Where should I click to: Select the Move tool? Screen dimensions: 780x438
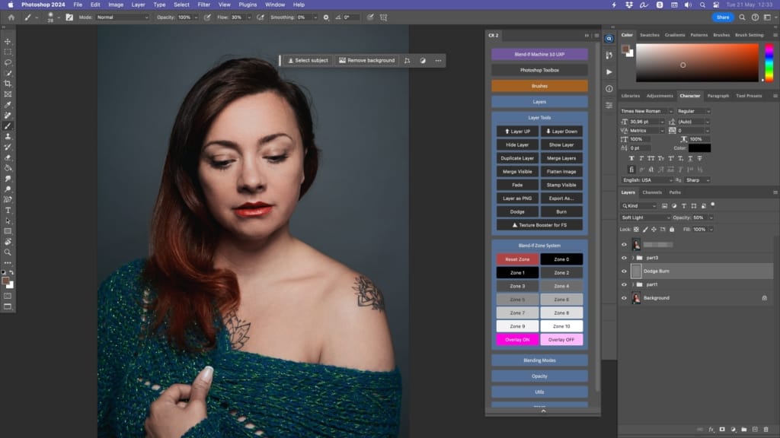[9, 43]
